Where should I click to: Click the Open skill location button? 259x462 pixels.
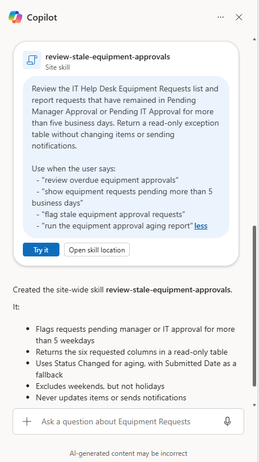97,250
